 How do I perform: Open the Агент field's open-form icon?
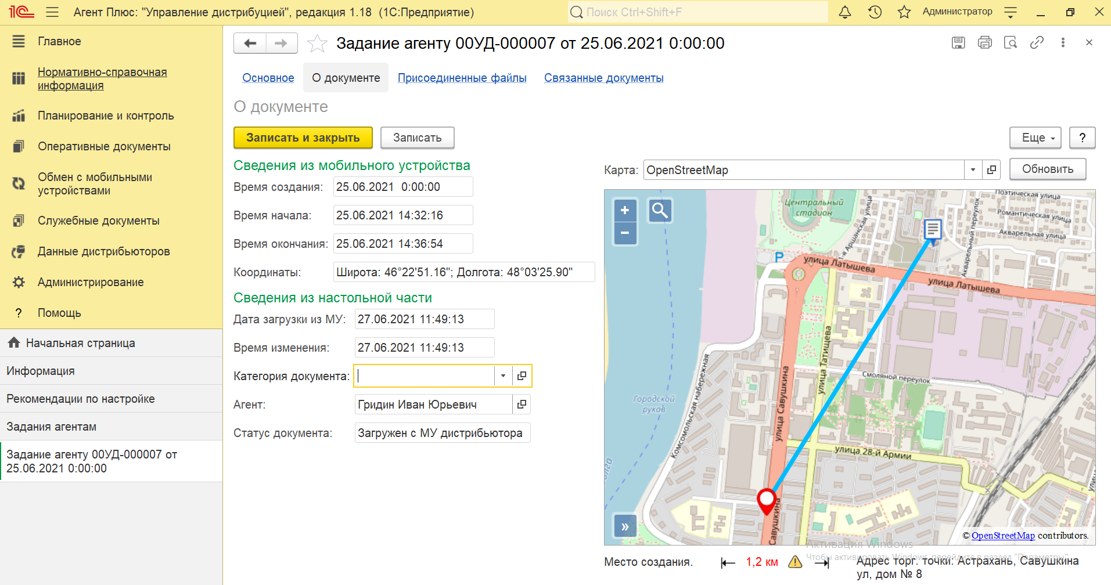522,405
